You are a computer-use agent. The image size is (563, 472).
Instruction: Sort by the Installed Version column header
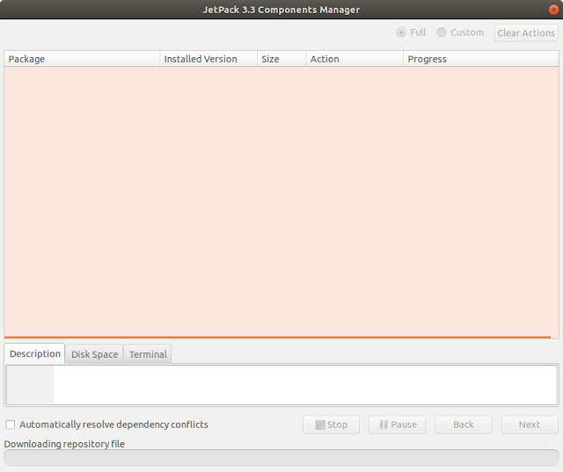tap(208, 59)
